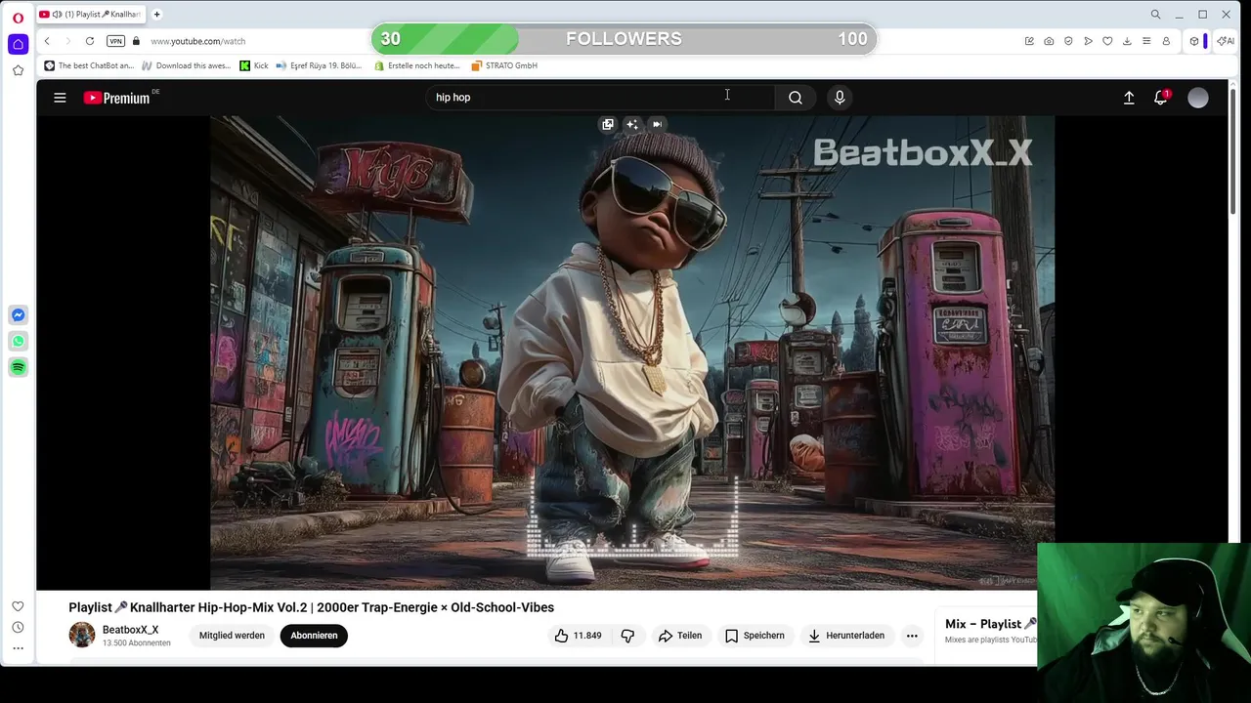Click the video title 'Playlist Knallharter Hip-Hop-Mix Vol.2'
Image resolution: width=1251 pixels, height=703 pixels.
311,607
